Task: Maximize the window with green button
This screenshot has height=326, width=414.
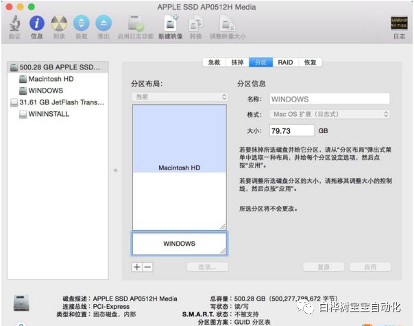Action: 32,7
